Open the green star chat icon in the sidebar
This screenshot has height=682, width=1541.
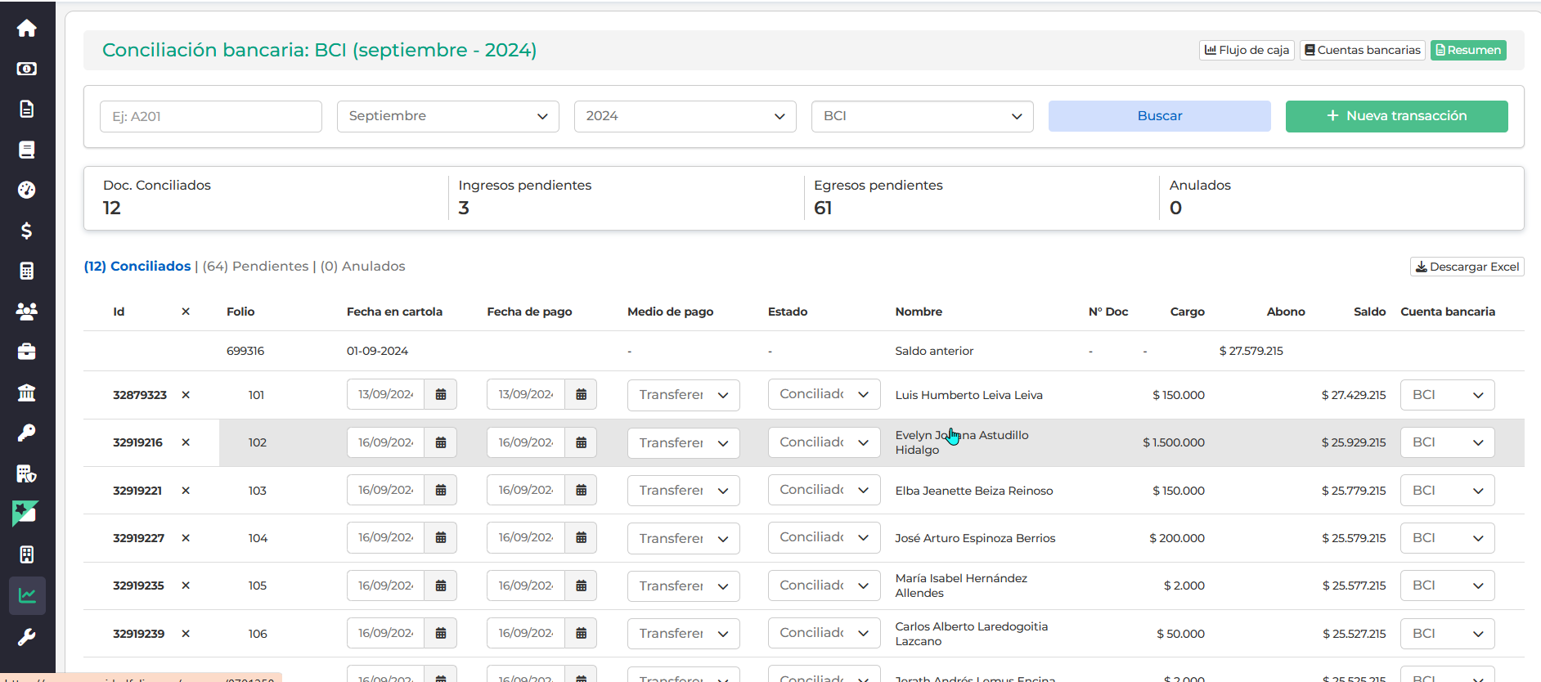click(x=25, y=514)
